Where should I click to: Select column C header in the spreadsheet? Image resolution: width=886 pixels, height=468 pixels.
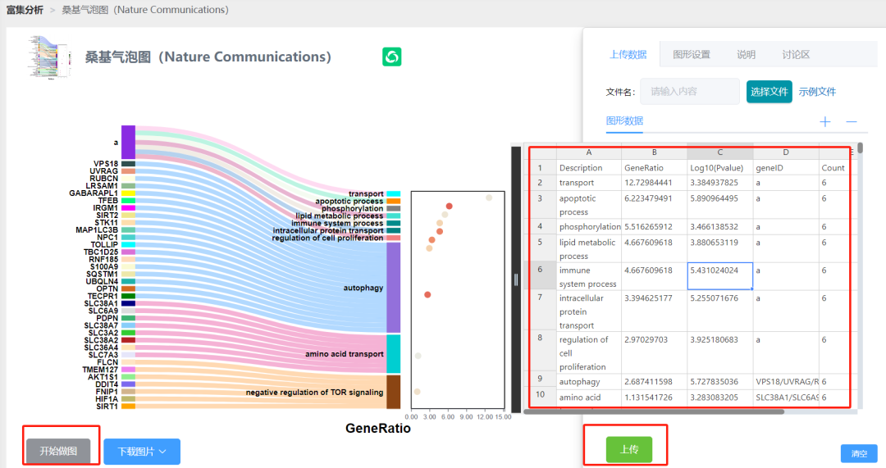pos(720,152)
